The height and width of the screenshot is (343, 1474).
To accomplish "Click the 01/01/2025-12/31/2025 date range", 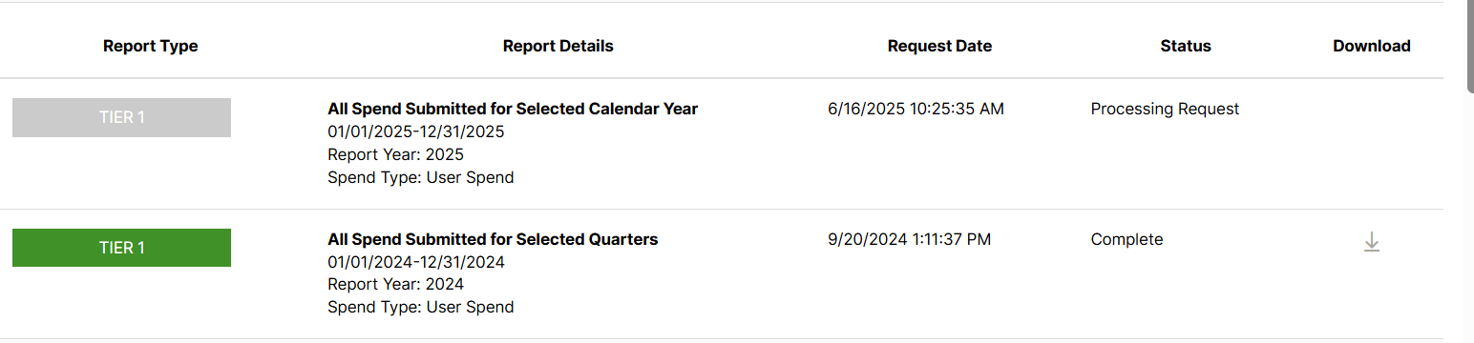I will [x=416, y=131].
